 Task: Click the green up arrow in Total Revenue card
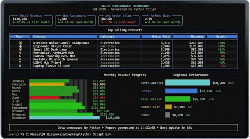click(14, 22)
